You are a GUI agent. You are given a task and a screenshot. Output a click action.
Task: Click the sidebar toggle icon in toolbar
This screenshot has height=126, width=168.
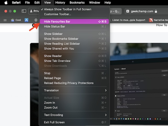click(24, 11)
